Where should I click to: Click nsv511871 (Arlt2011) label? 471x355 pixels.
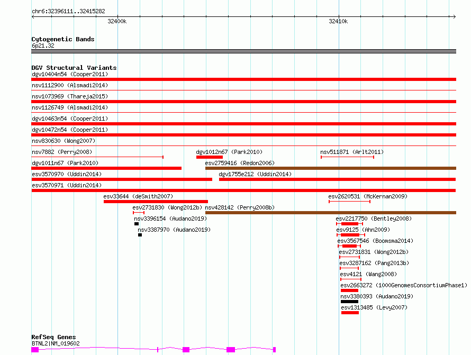tap(352, 152)
